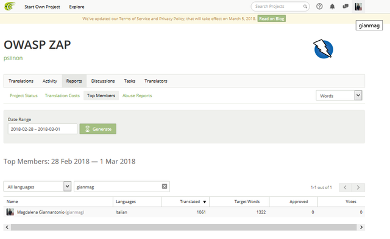The image size is (390, 239).
Task: Open the Discussions tab
Action: tap(103, 81)
